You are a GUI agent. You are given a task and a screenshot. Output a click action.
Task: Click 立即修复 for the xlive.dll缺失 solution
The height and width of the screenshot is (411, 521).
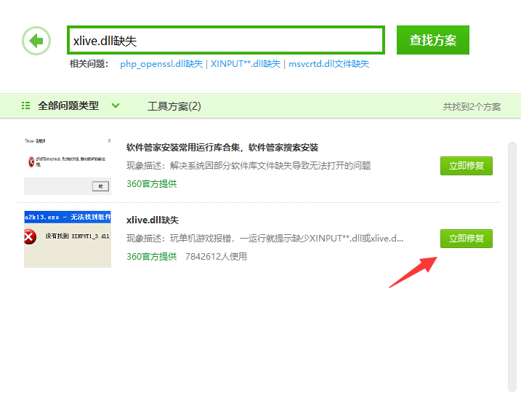tap(466, 239)
